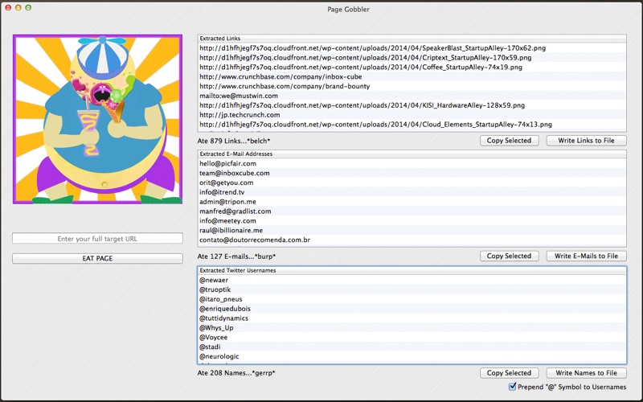The image size is (643, 402).
Task: Select info@meetey.com e-mail row
Action: pos(412,220)
